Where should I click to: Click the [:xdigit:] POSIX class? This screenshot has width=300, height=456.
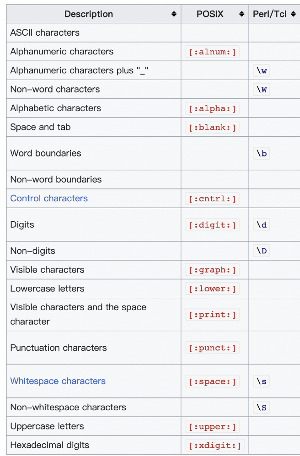[x=215, y=445]
